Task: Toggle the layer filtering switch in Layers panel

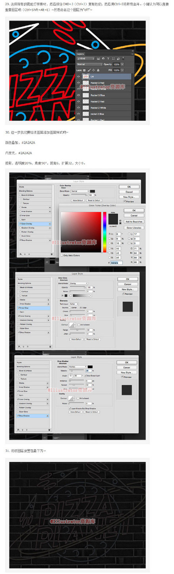Action: pos(123,59)
